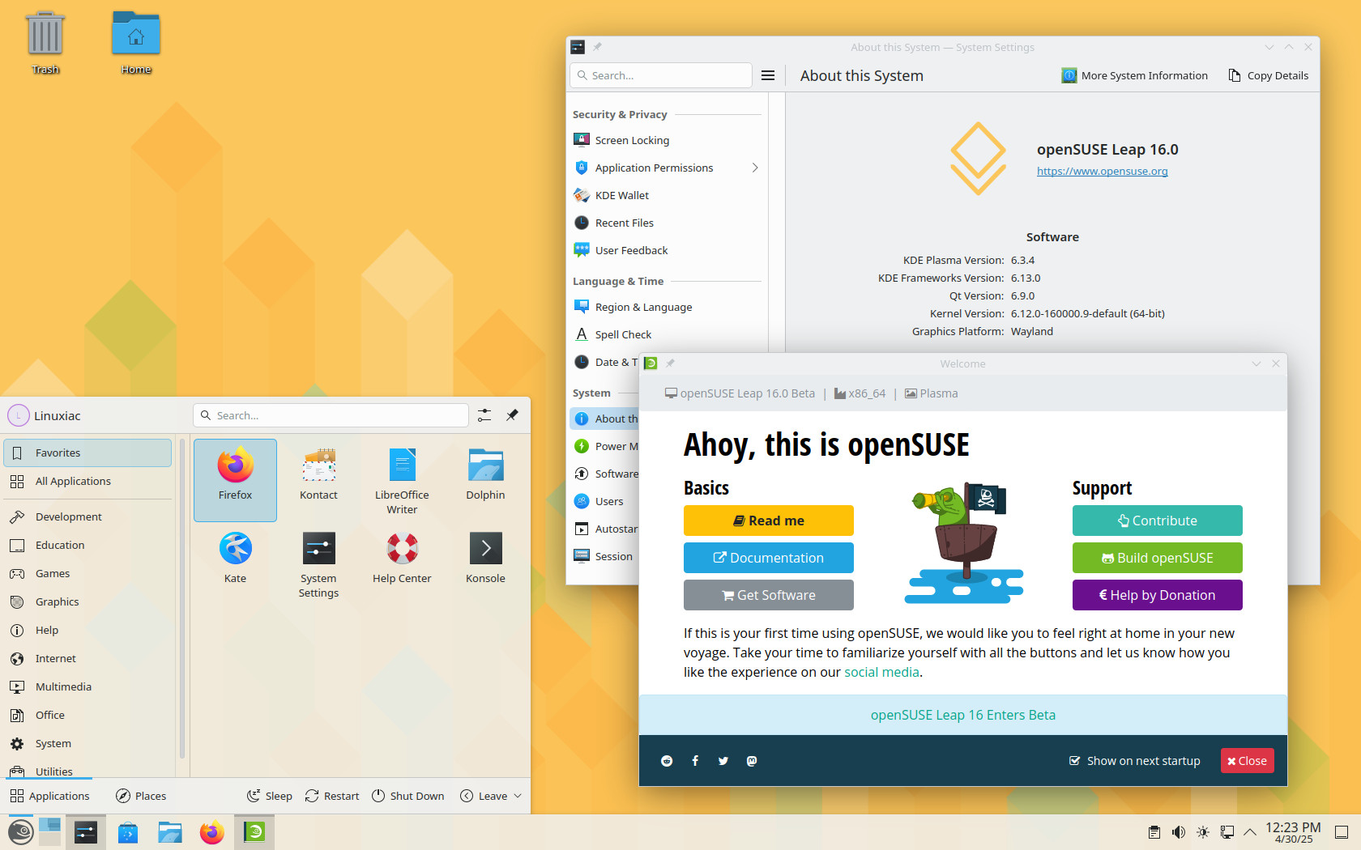1361x850 pixels.
Task: Focus the System Settings Search field
Action: click(x=661, y=75)
